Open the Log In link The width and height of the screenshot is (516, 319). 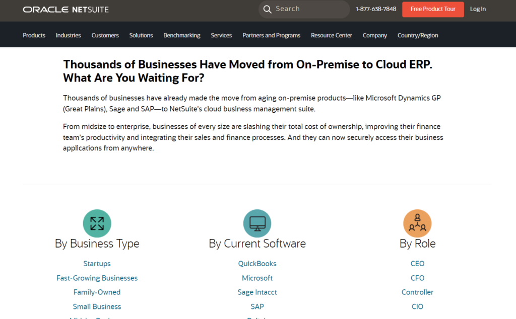tap(478, 9)
